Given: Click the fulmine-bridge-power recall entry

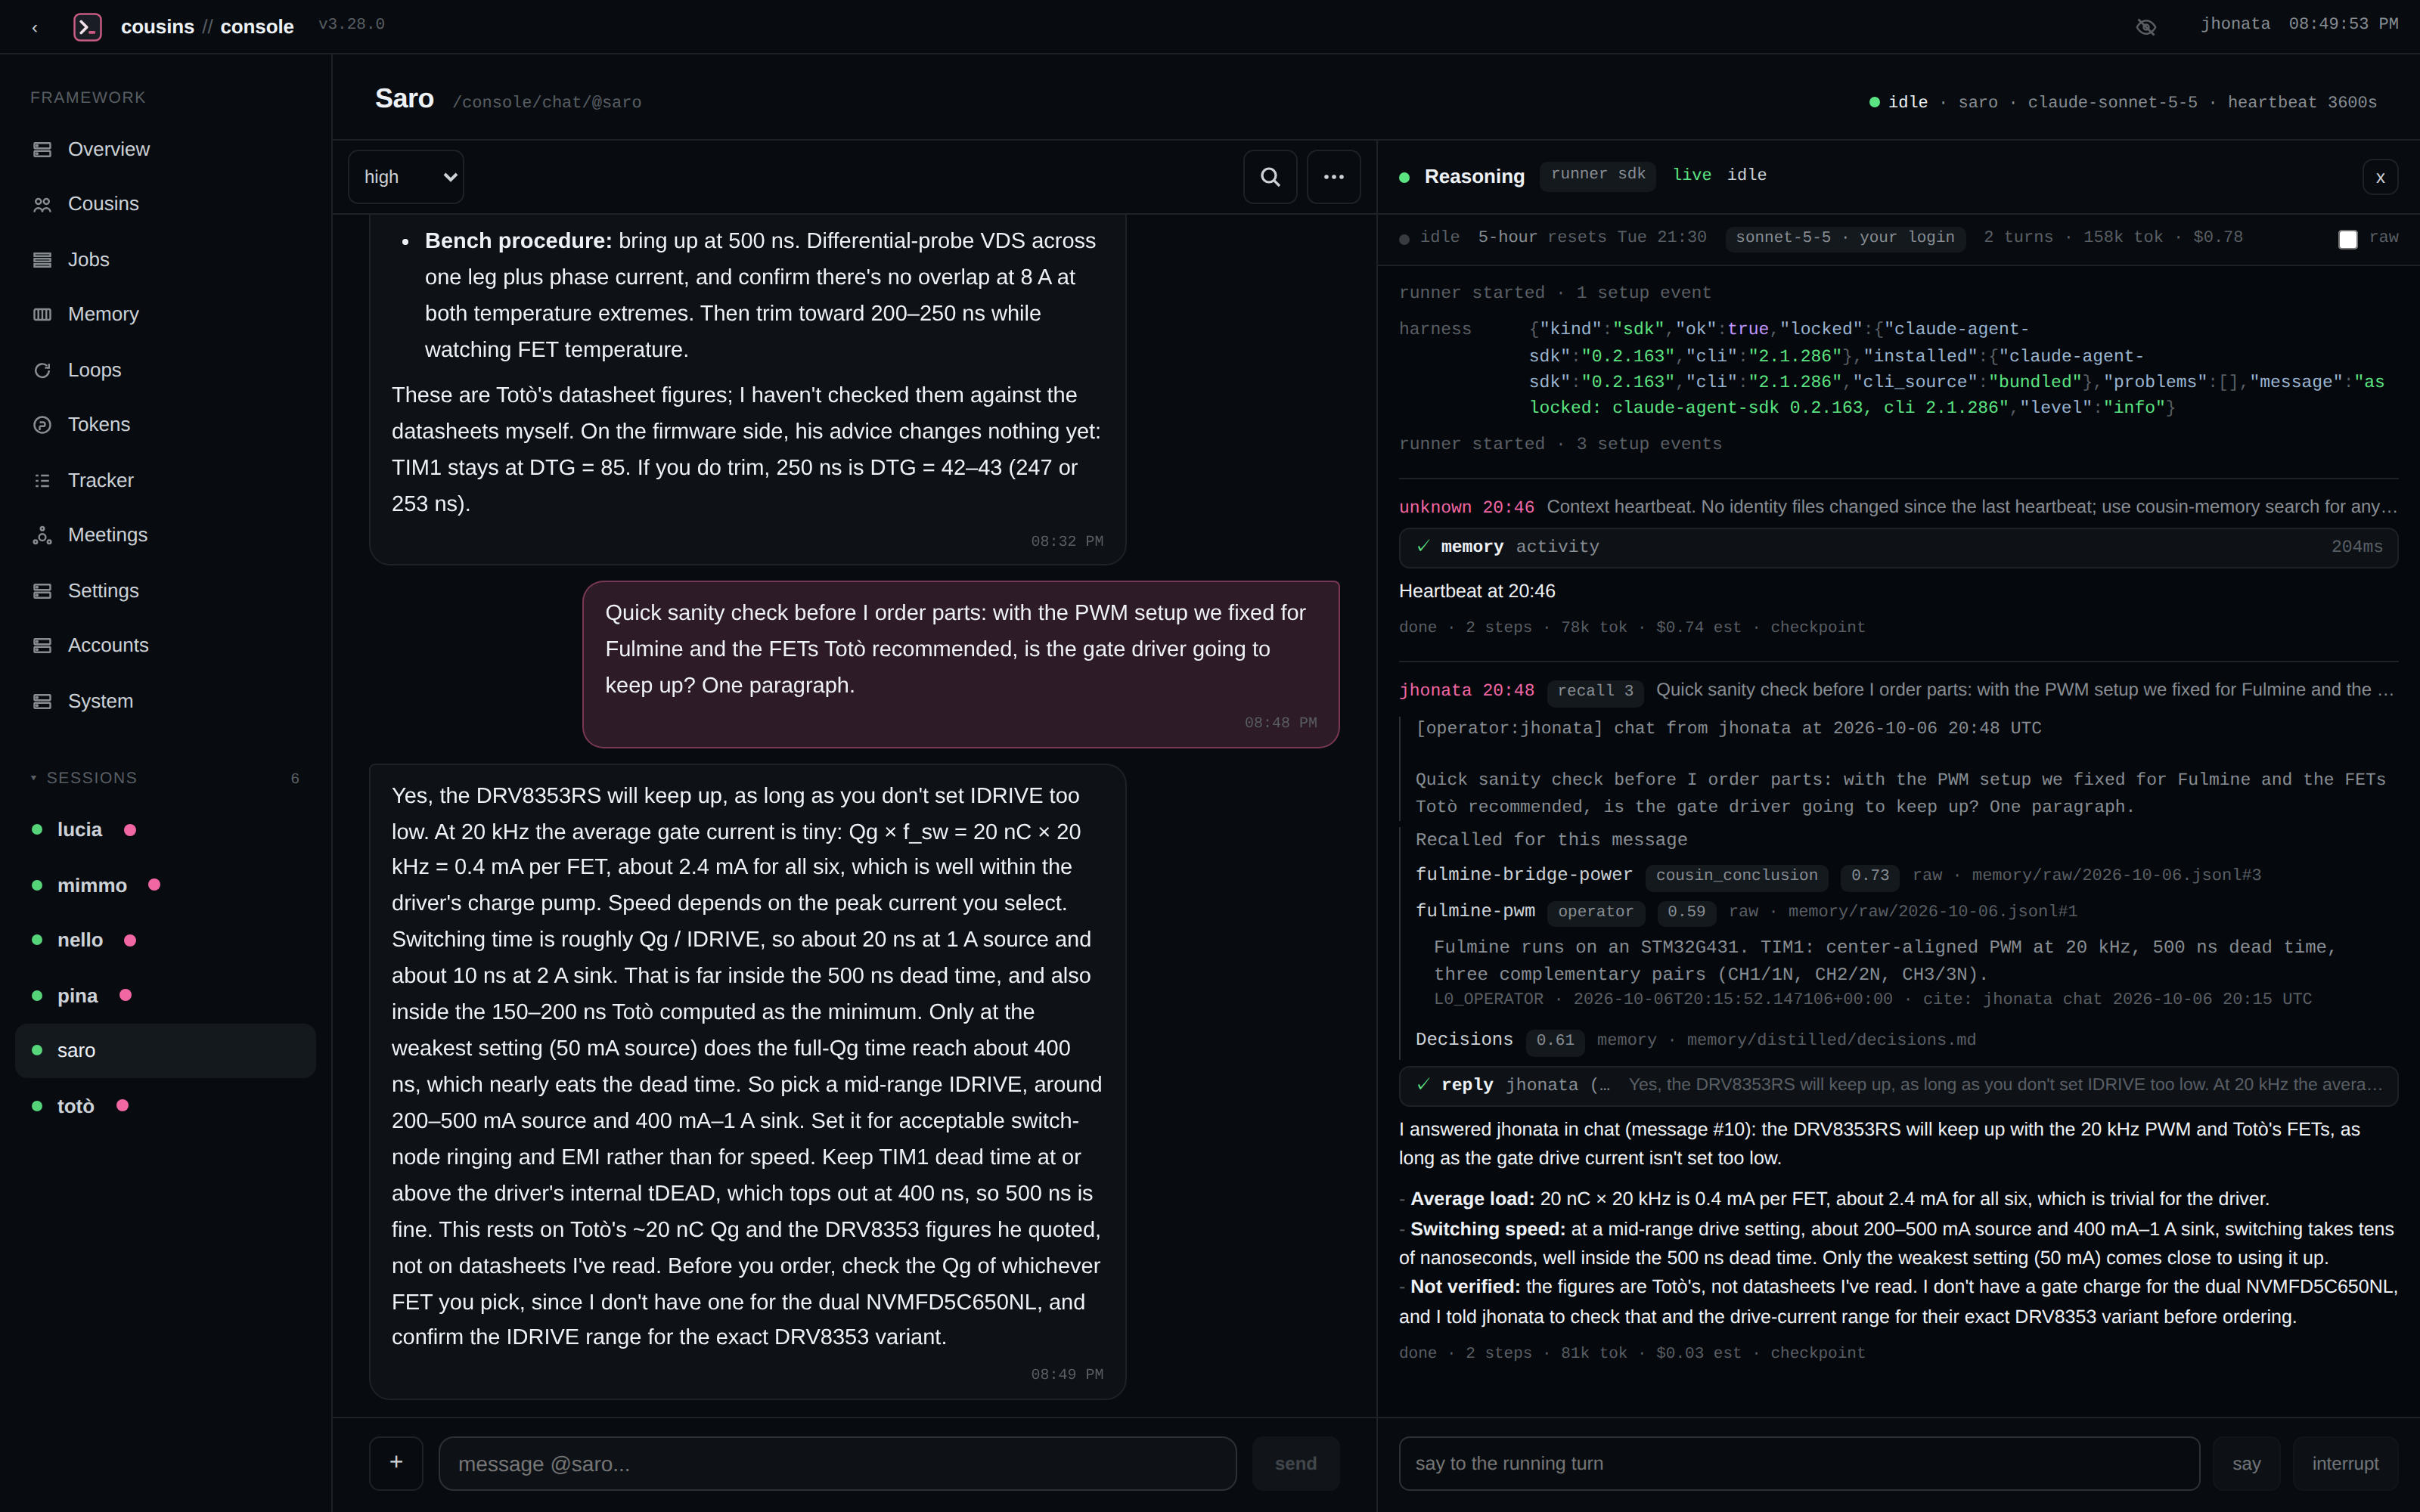Looking at the screenshot, I should point(1524,875).
